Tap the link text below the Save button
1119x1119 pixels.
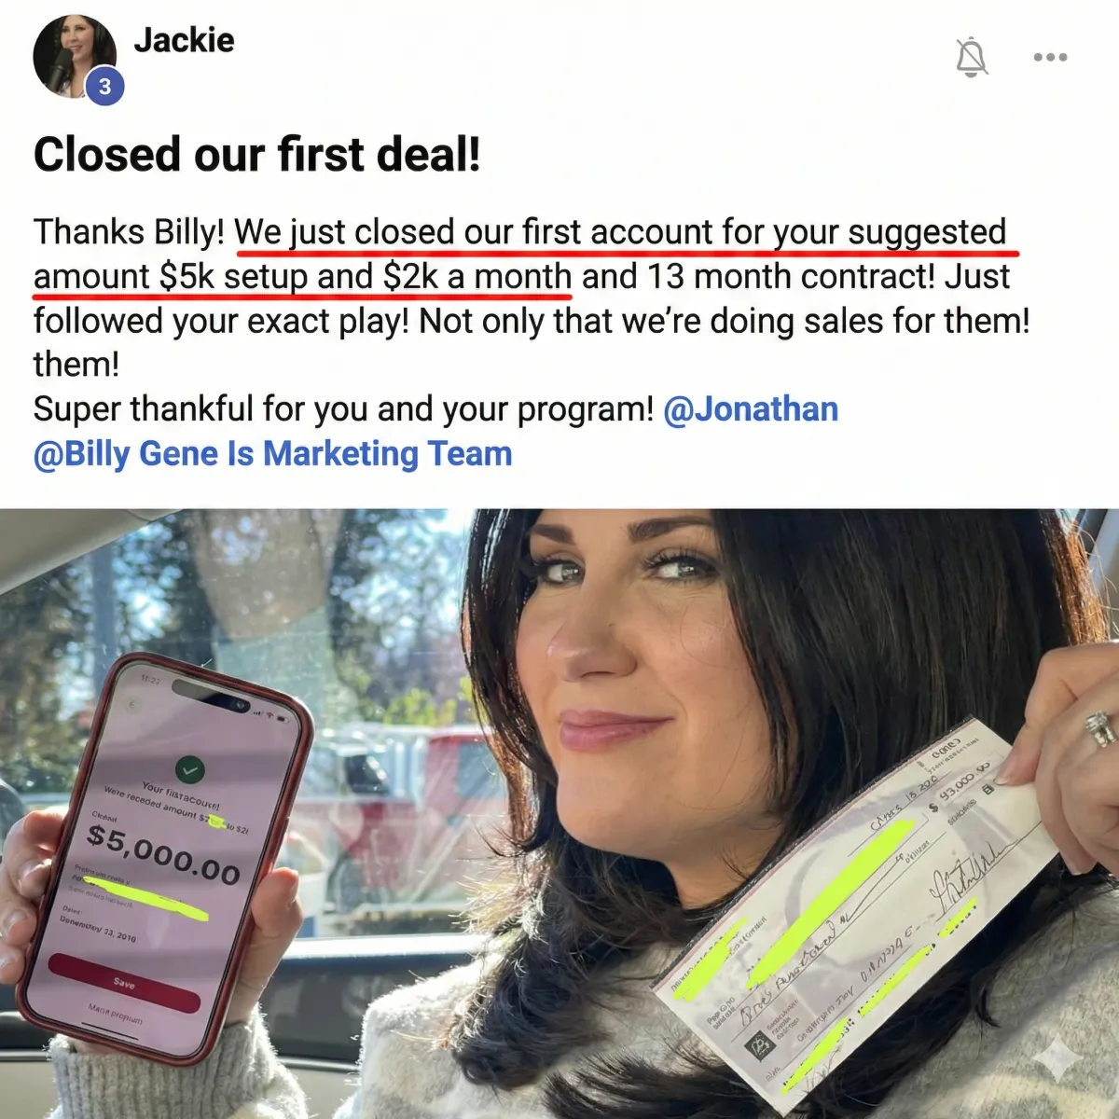[x=115, y=1014]
